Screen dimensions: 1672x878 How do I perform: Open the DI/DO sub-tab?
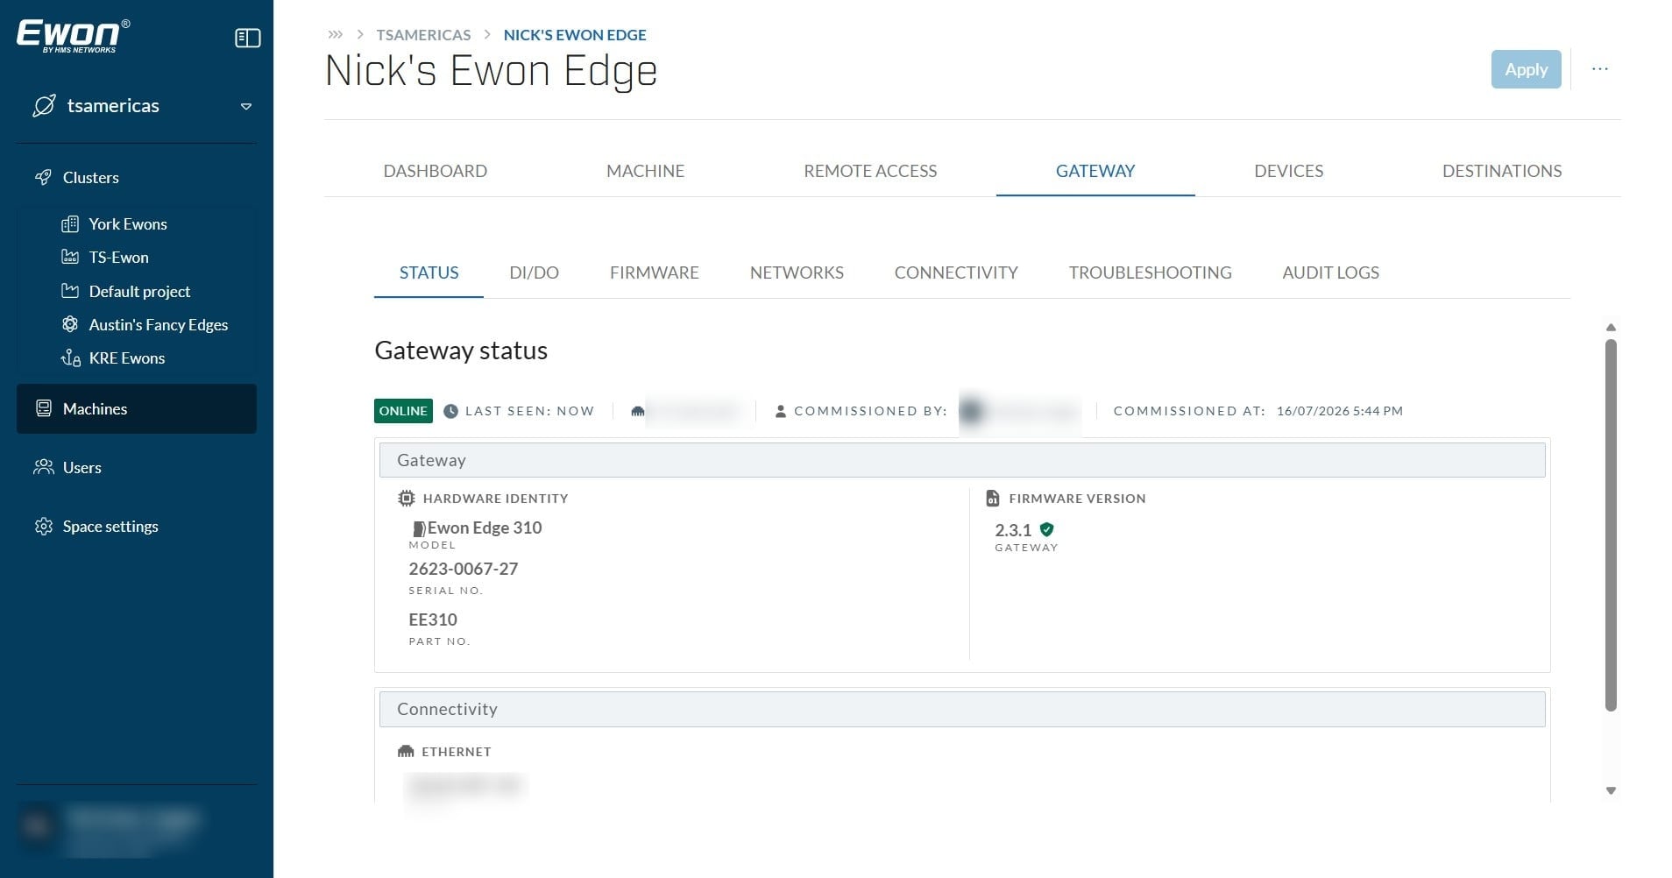point(534,273)
